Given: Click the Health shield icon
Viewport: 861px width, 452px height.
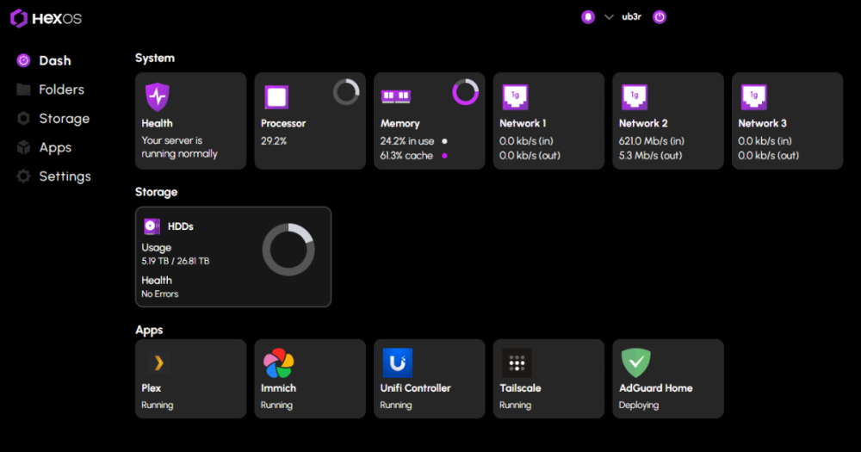Looking at the screenshot, I should tap(157, 96).
